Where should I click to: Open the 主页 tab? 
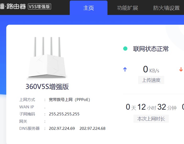pos(89,8)
